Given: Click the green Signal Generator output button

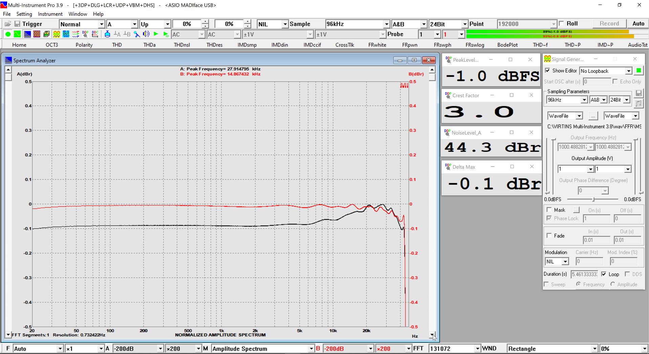Looking at the screenshot, I should [x=639, y=70].
